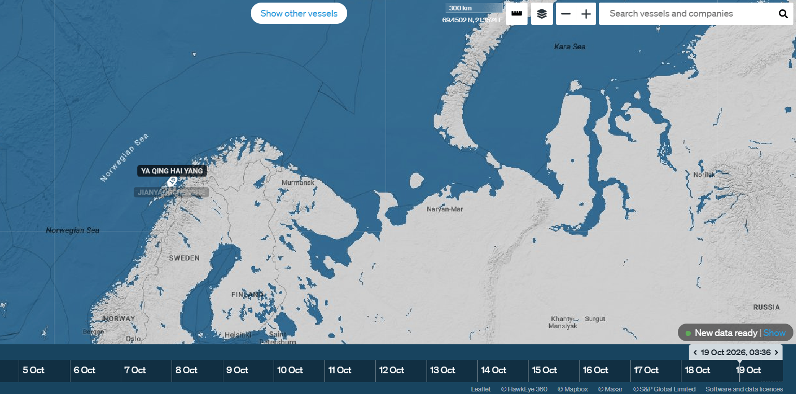
Task: Jump to 12 Oct on timeline
Action: pos(392,370)
